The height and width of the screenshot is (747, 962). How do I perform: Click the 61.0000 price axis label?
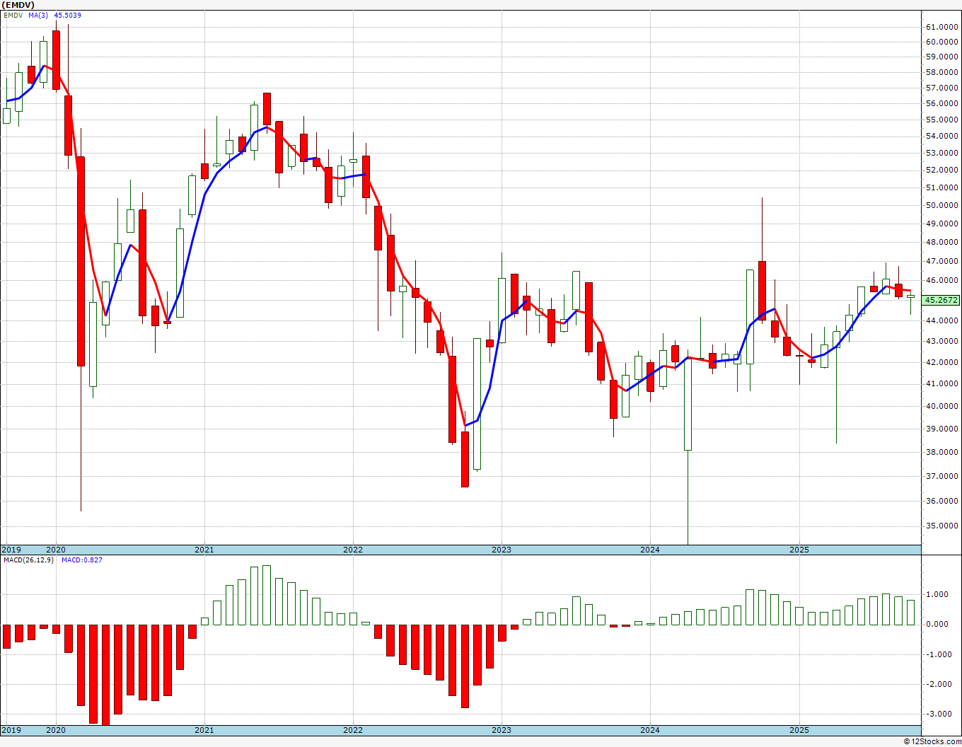click(x=942, y=27)
